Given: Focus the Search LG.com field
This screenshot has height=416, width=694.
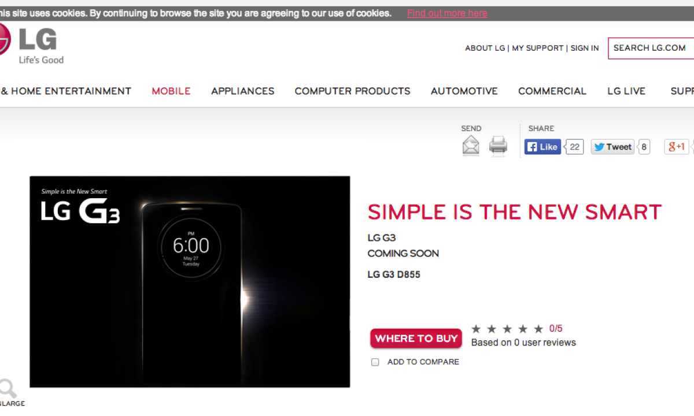Looking at the screenshot, I should point(651,48).
